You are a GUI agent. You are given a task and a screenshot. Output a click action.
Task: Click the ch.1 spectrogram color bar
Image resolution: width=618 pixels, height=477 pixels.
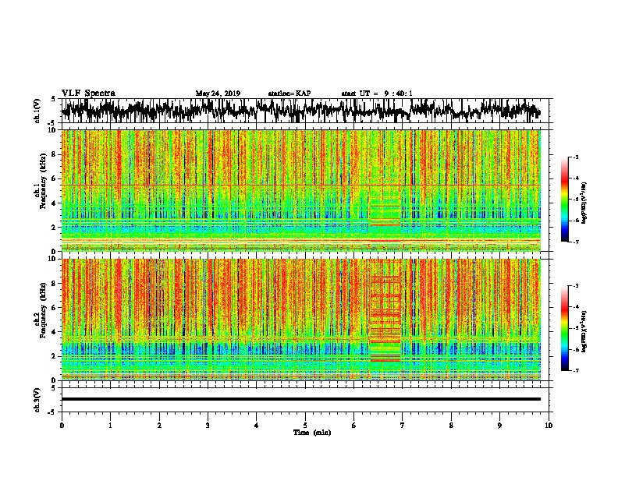(564, 200)
